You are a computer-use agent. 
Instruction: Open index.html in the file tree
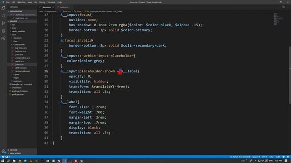click(17, 88)
